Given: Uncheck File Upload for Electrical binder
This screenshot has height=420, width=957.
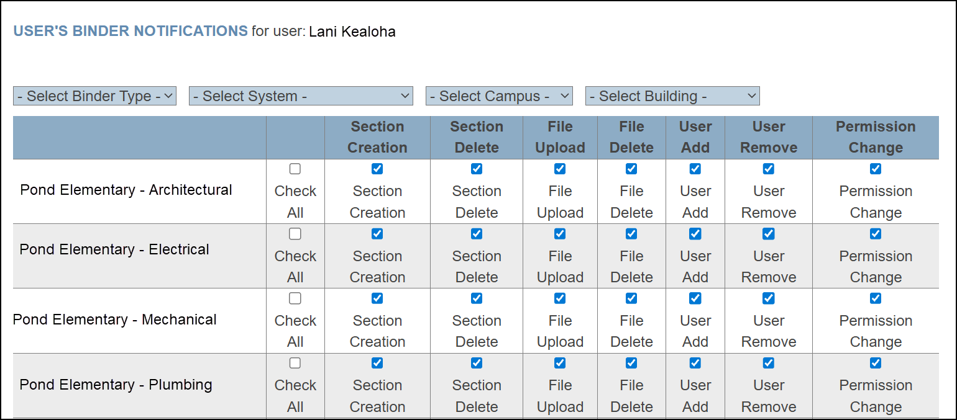Looking at the screenshot, I should 560,234.
